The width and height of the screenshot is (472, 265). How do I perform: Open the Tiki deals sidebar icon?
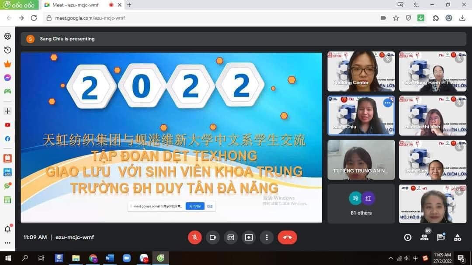pyautogui.click(x=7, y=172)
